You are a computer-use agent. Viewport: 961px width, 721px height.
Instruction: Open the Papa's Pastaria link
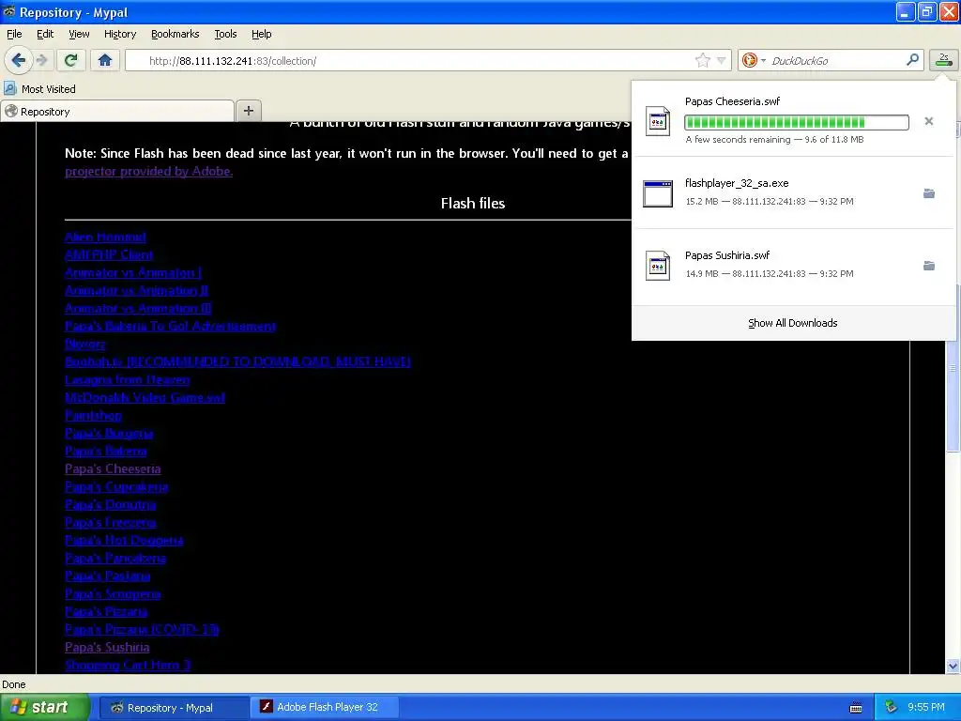(x=107, y=575)
